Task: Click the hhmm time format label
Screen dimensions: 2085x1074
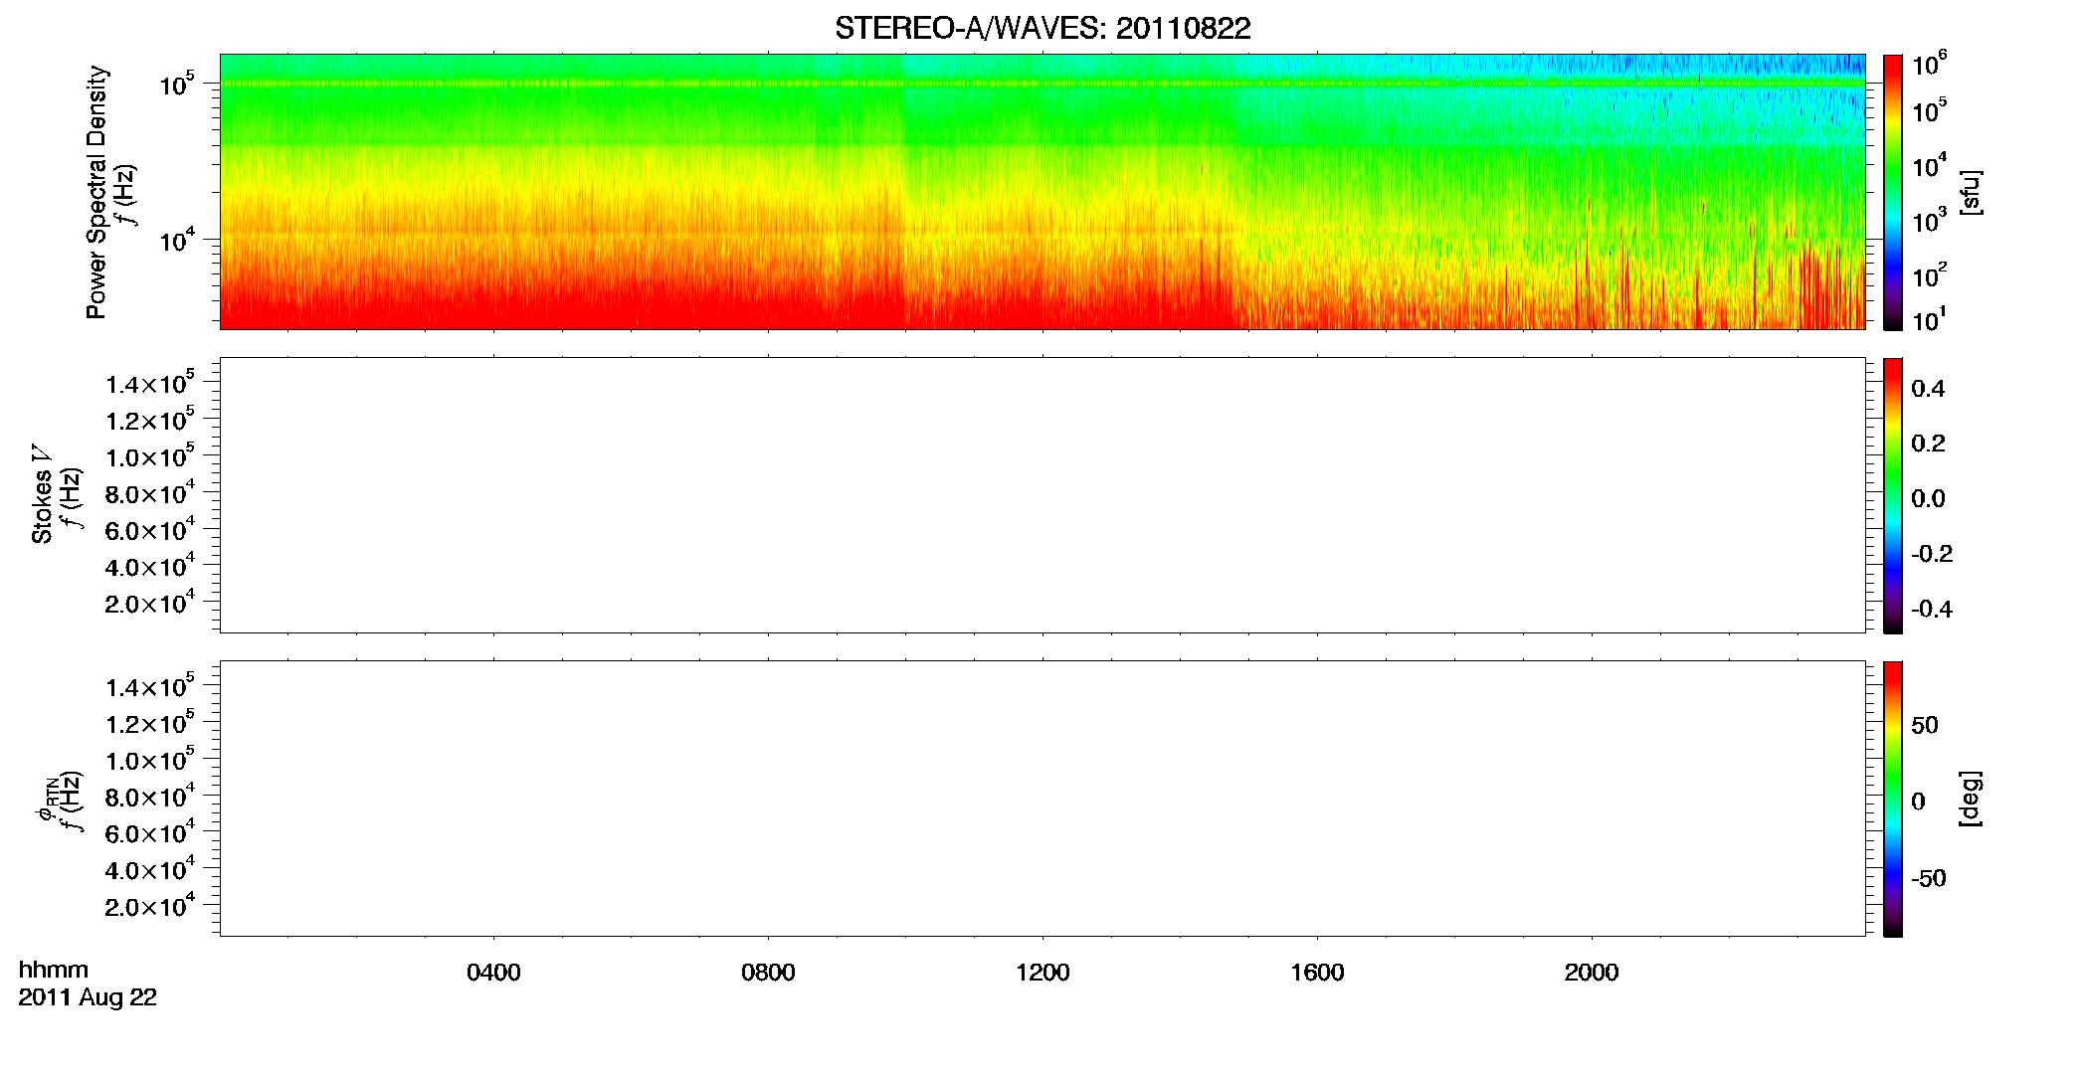Action: pyautogui.click(x=54, y=970)
